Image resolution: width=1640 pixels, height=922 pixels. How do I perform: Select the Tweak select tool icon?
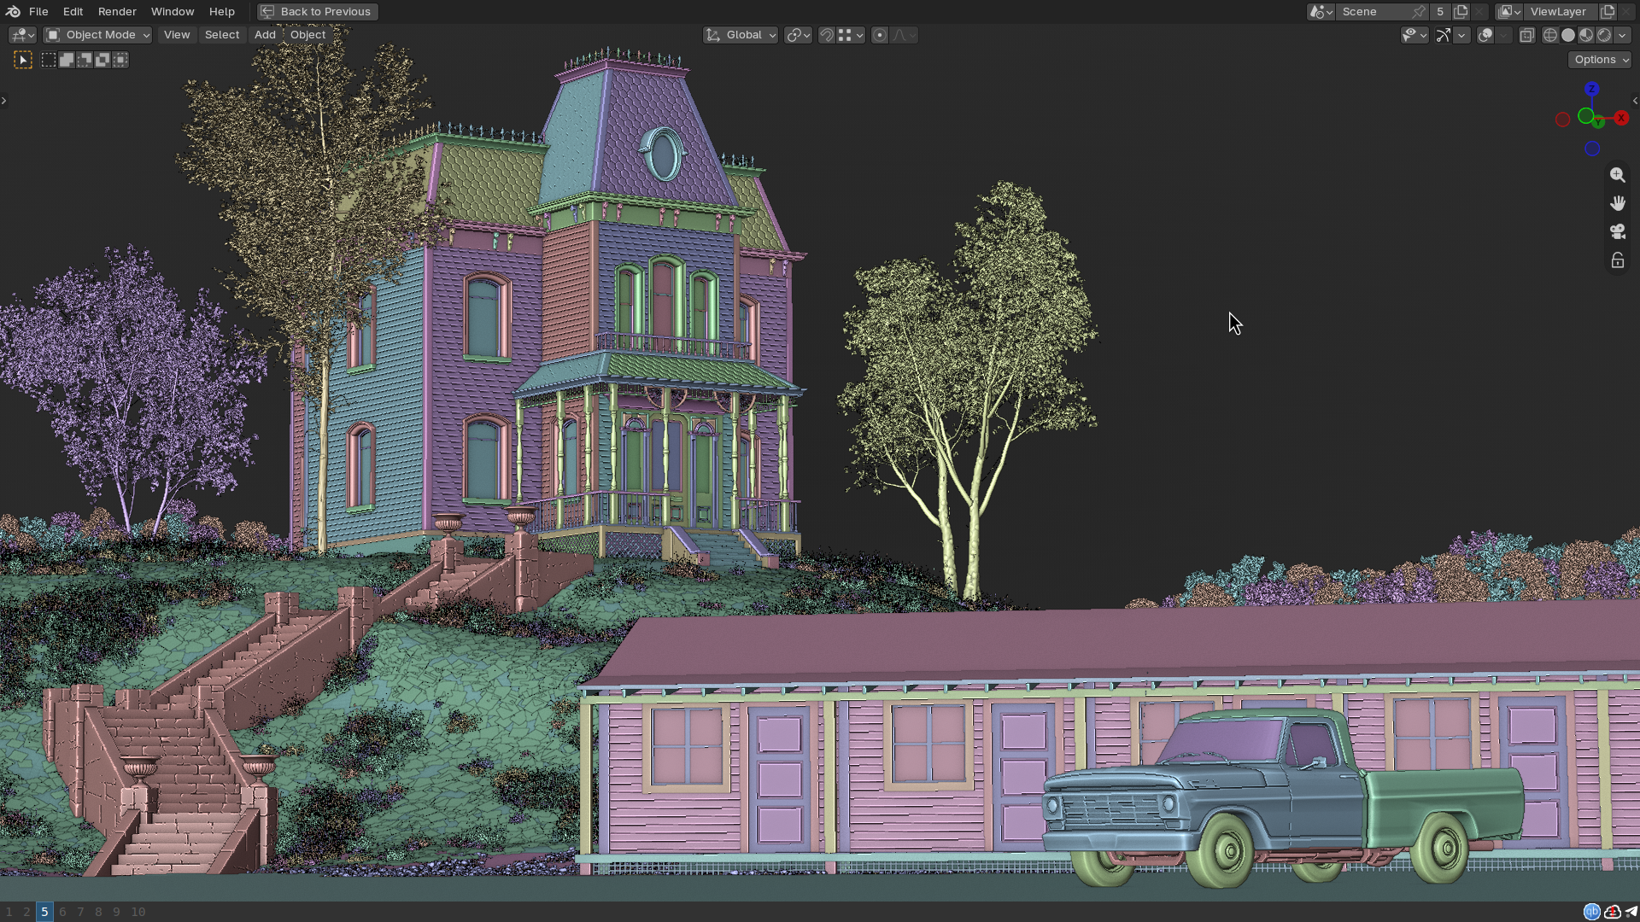23,60
